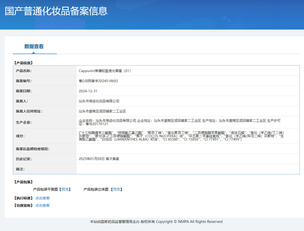Open the 产品包装立体图 预览 link
304x231 pixels.
click(116, 189)
